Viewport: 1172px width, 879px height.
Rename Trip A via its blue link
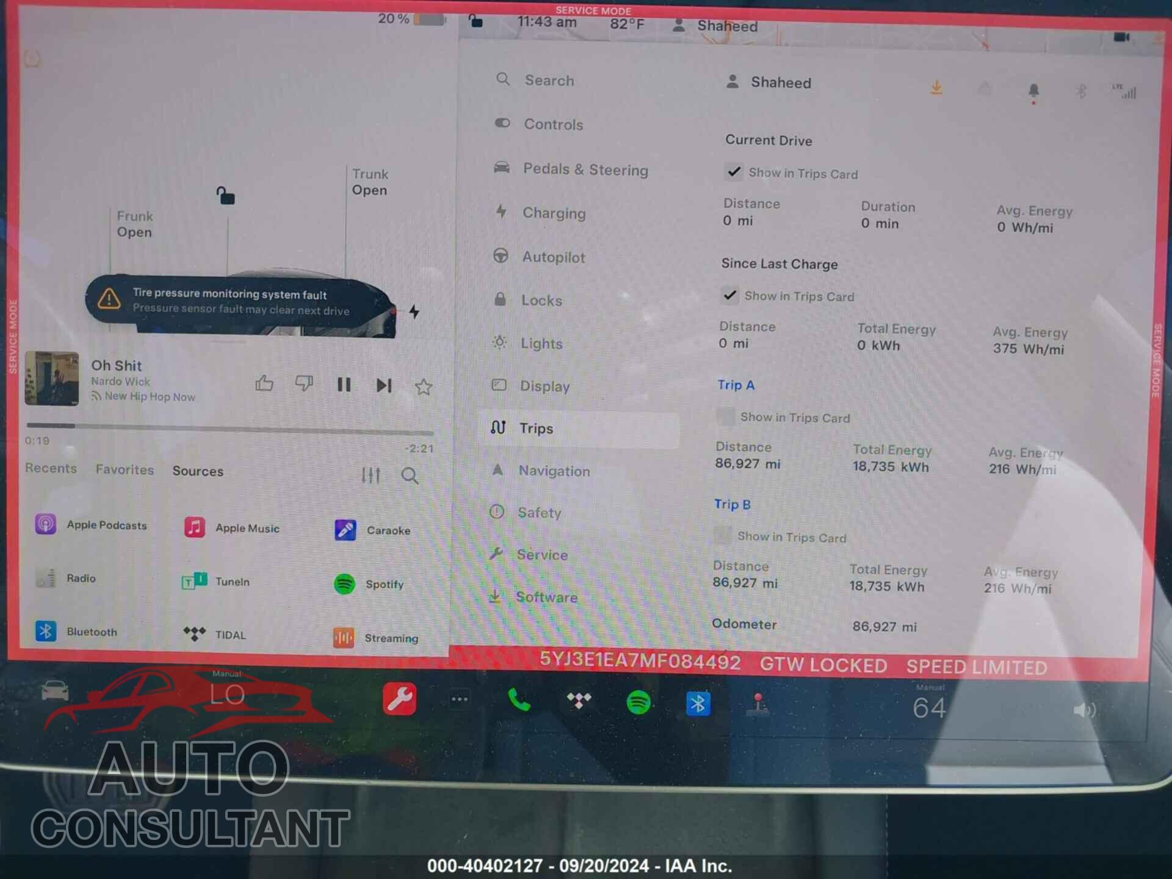point(736,385)
